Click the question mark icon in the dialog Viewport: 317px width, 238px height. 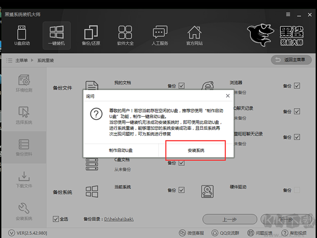click(x=96, y=114)
